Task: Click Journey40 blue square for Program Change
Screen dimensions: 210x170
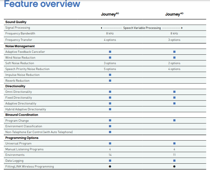Action: 174,121
